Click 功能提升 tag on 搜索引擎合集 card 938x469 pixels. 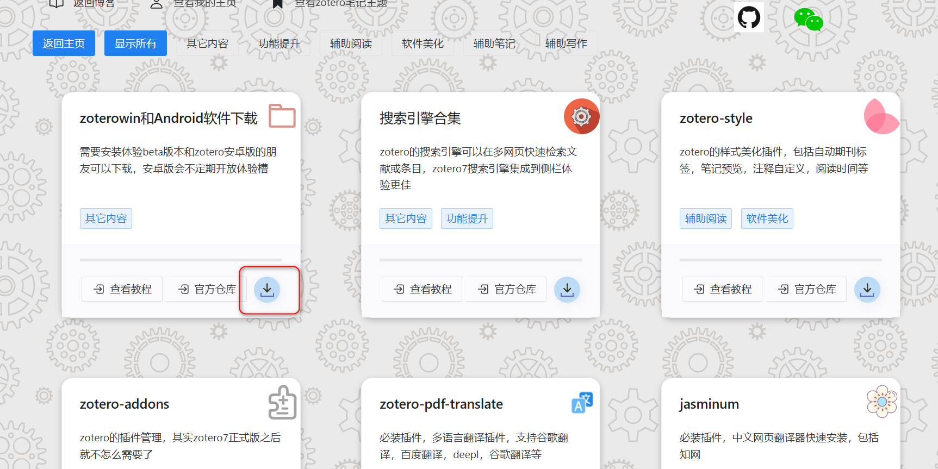467,218
